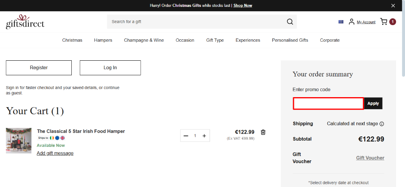Decrease quantity with minus button

point(186,136)
